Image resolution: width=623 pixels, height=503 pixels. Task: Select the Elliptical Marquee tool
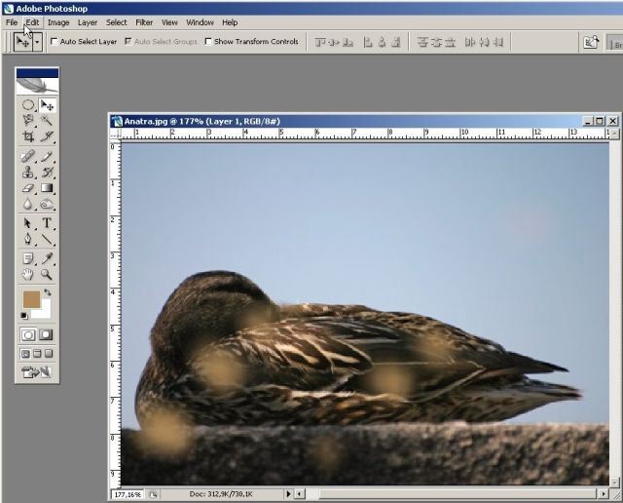(28, 105)
